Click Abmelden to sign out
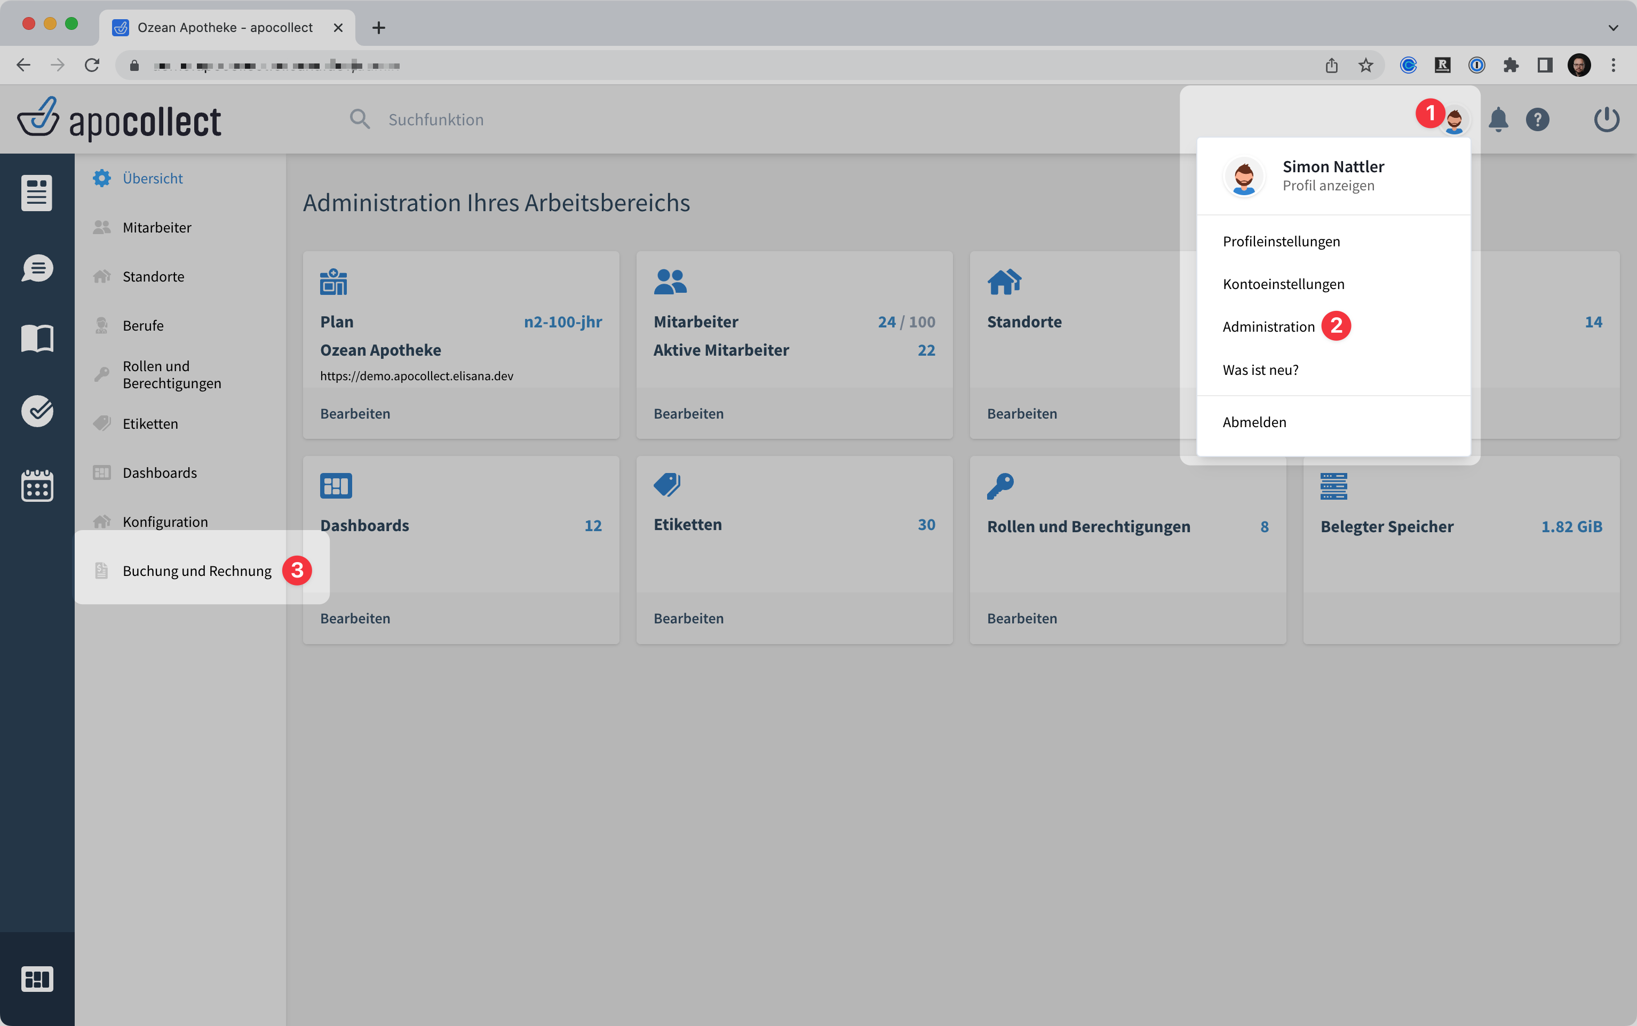This screenshot has height=1026, width=1637. click(1254, 422)
